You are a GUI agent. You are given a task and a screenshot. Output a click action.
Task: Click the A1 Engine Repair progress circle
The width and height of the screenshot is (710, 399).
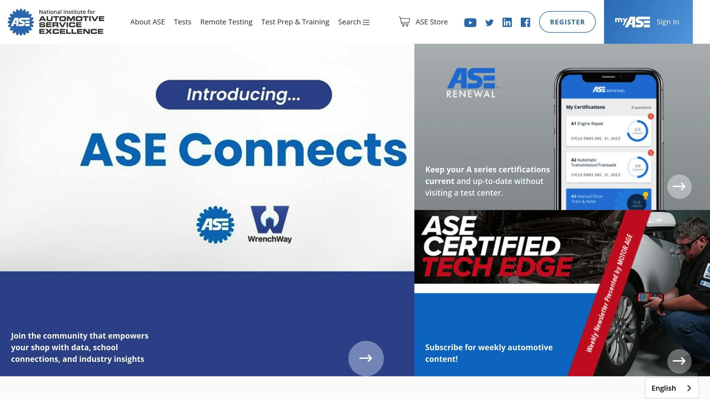pyautogui.click(x=637, y=130)
